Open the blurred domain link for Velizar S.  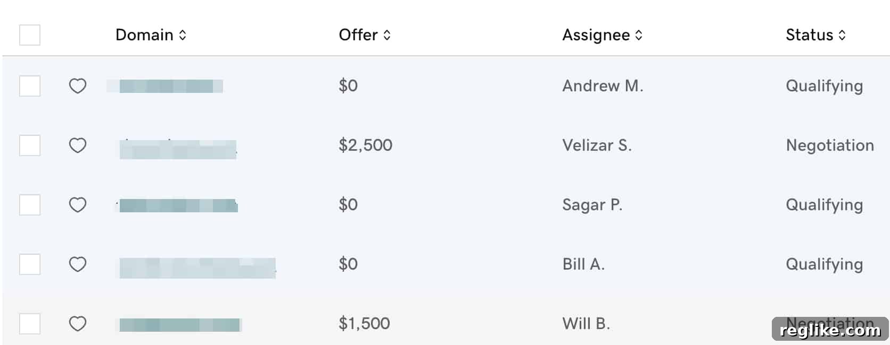point(178,149)
